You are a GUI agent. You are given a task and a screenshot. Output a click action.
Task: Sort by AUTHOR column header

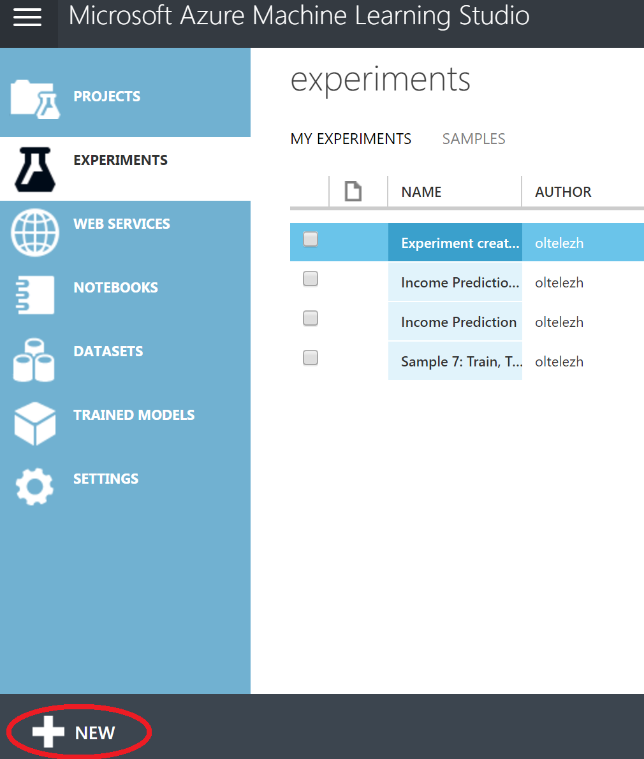tap(563, 192)
